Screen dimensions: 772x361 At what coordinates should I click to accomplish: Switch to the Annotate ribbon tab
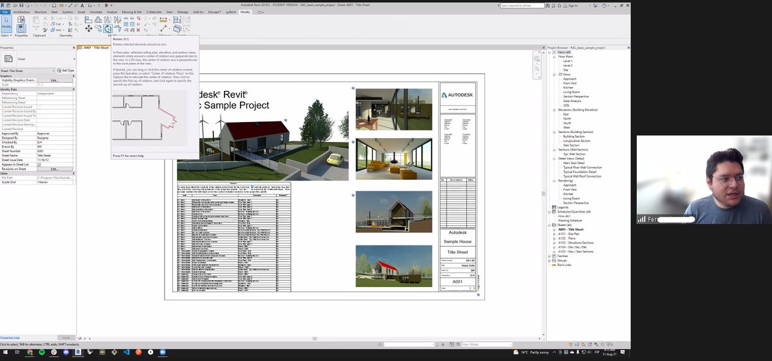pos(96,12)
